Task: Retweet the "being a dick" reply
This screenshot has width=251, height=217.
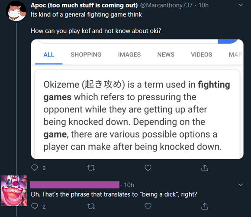Action: 91,206
